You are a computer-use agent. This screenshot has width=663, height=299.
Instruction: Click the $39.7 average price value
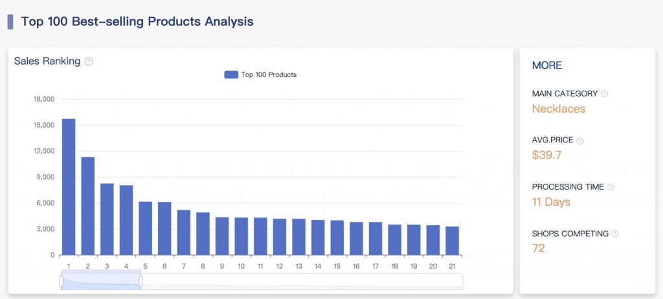click(x=546, y=155)
